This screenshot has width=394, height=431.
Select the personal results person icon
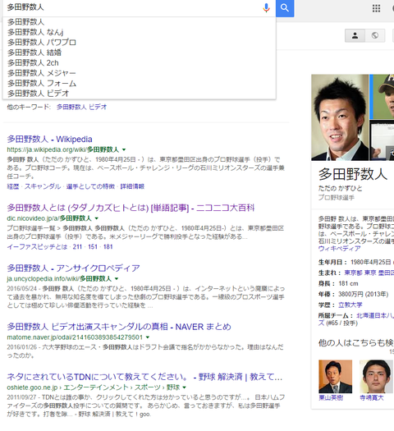355,35
